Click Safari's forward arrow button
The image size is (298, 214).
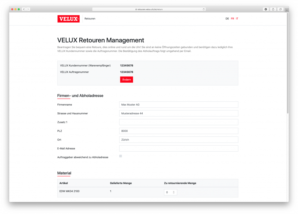(28, 9)
